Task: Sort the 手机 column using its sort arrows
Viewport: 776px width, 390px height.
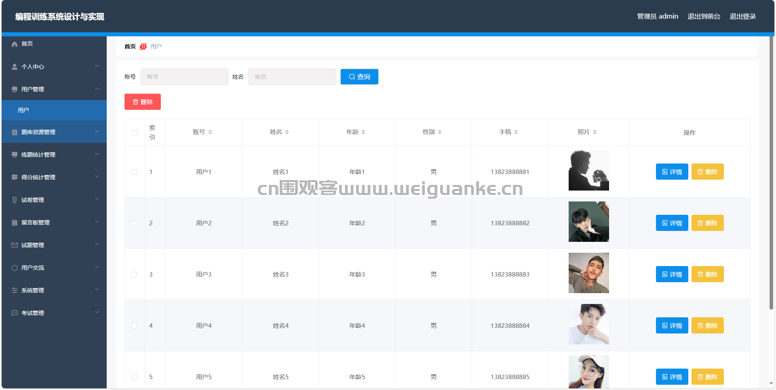Action: click(516, 132)
